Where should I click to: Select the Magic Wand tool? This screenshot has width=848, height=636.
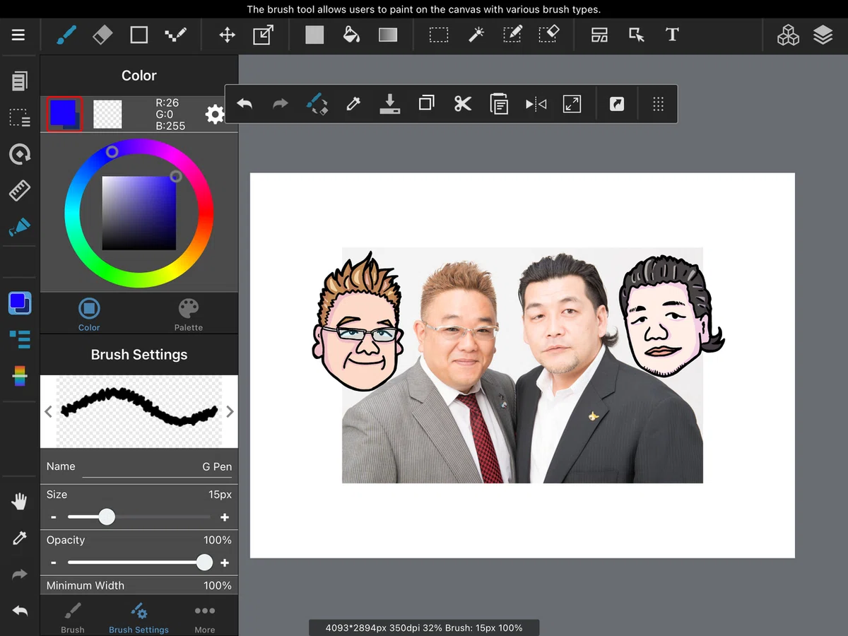476,35
